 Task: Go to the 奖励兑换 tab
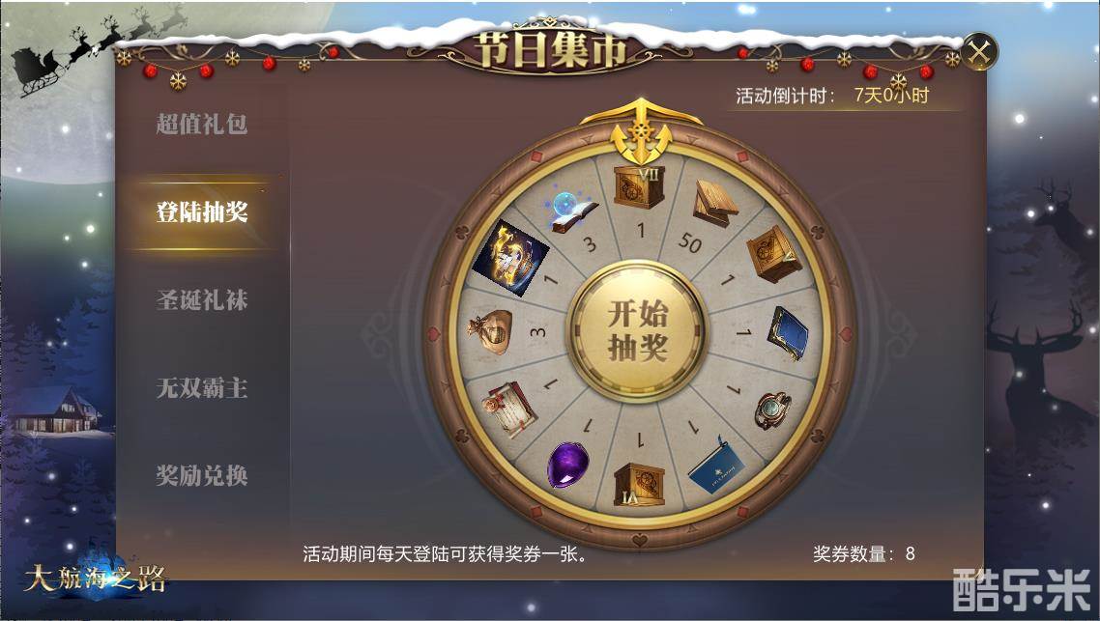[202, 475]
